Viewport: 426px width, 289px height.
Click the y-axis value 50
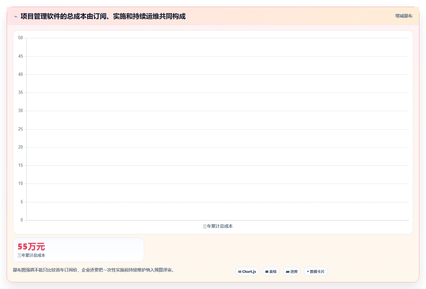pos(20,38)
